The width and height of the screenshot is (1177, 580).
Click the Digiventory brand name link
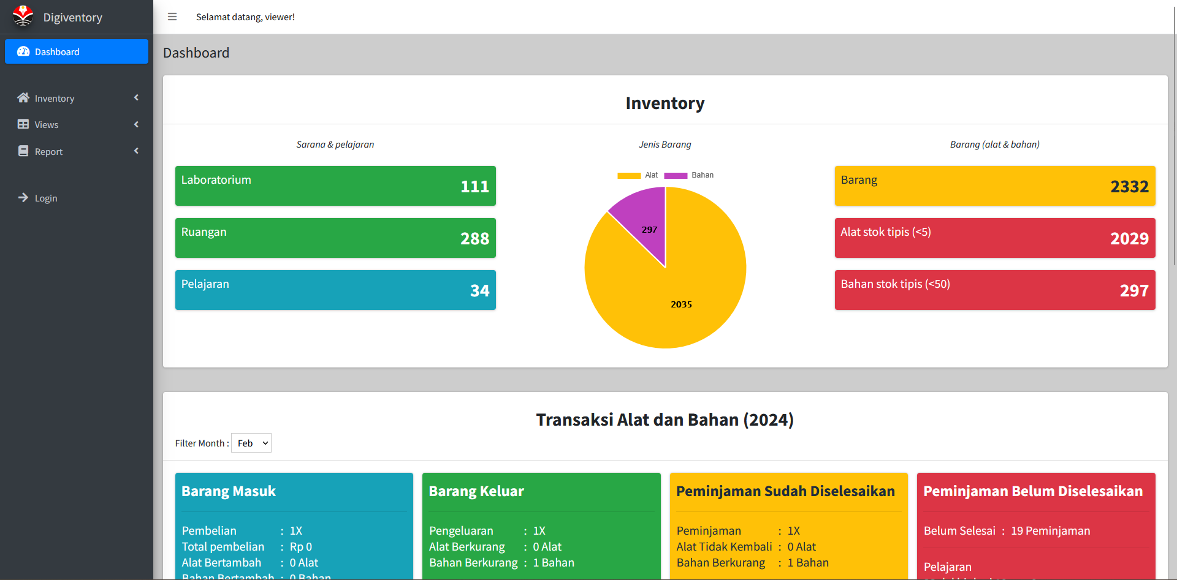tap(73, 18)
